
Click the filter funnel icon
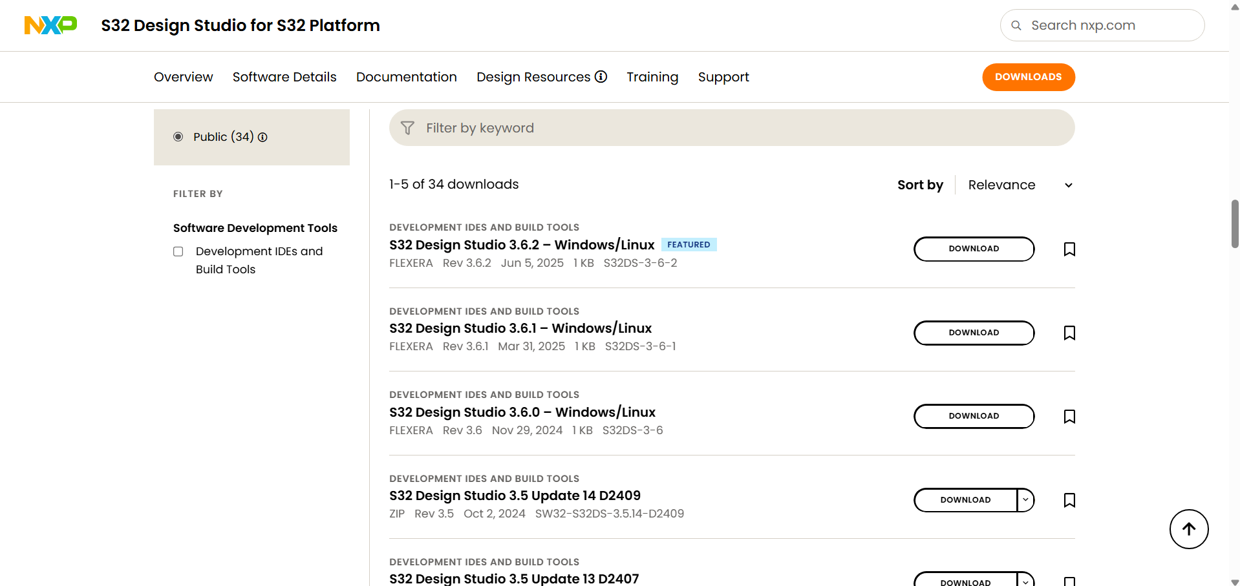[407, 128]
